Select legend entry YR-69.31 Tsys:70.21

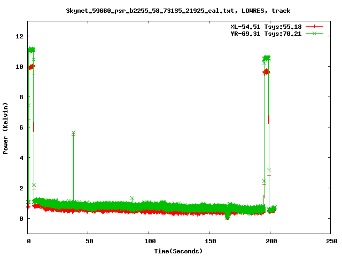coord(266,34)
